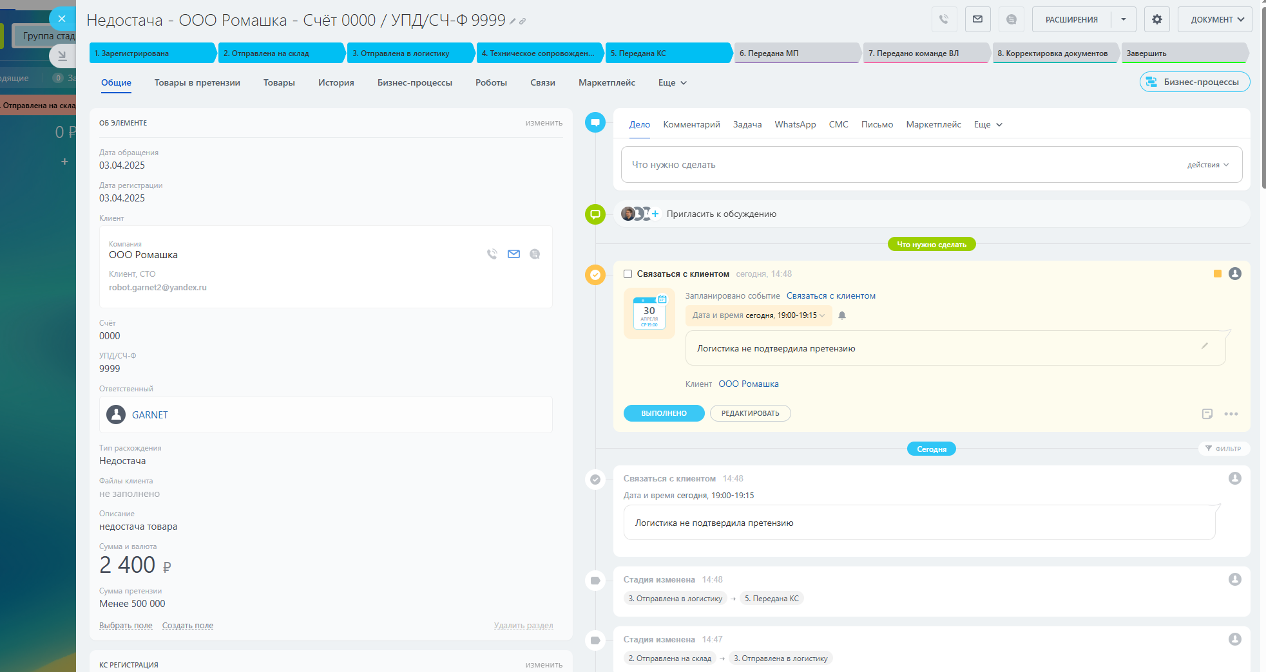Open the three-dots menu in the task card
Viewport: 1266px width, 672px height.
(x=1231, y=414)
